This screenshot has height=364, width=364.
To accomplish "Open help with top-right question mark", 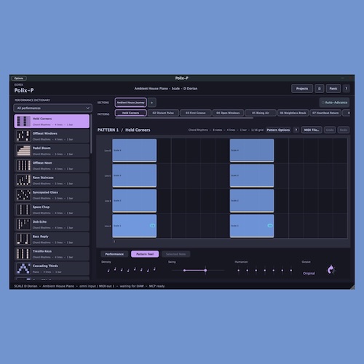I will pyautogui.click(x=347, y=89).
